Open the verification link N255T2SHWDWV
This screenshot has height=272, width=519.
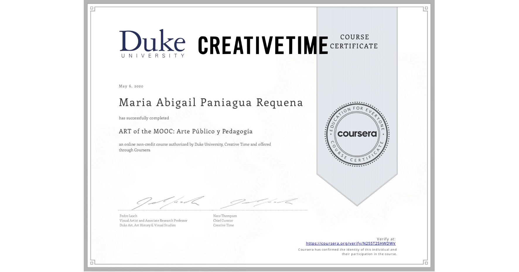pos(350,243)
